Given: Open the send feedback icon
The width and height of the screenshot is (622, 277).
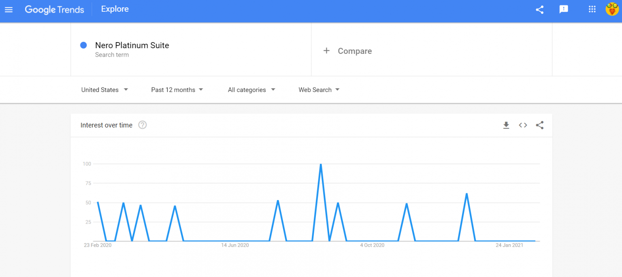Looking at the screenshot, I should [x=564, y=9].
